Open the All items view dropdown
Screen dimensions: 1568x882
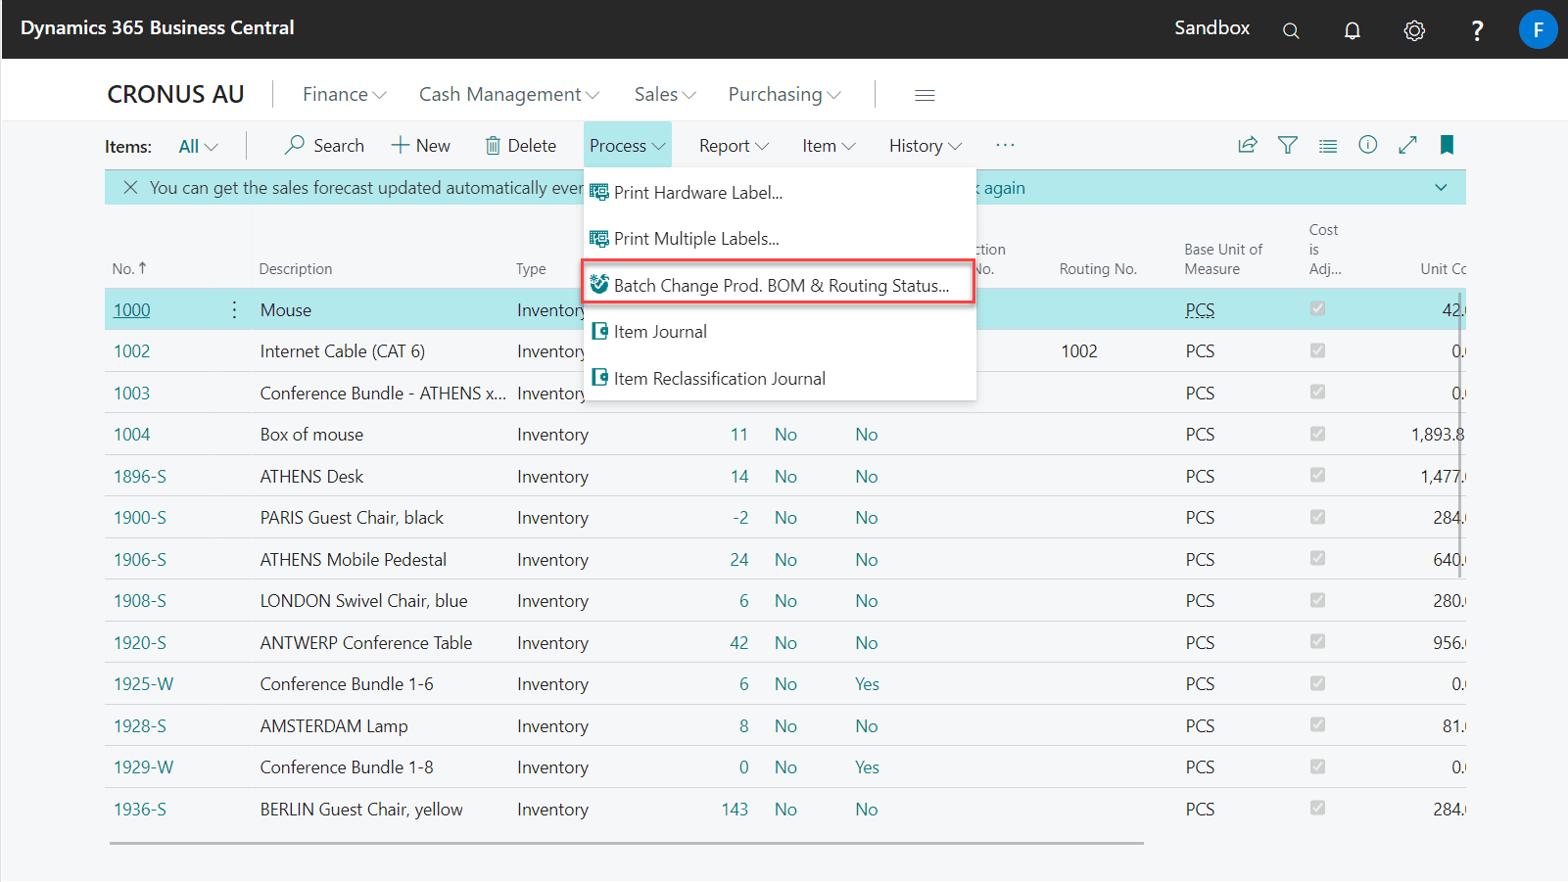point(198,146)
